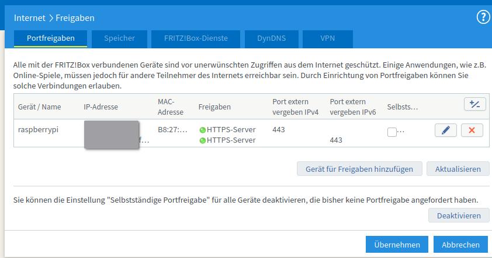This screenshot has width=492, height=258.
Task: Go to the DynDNS tab
Action: (271, 38)
